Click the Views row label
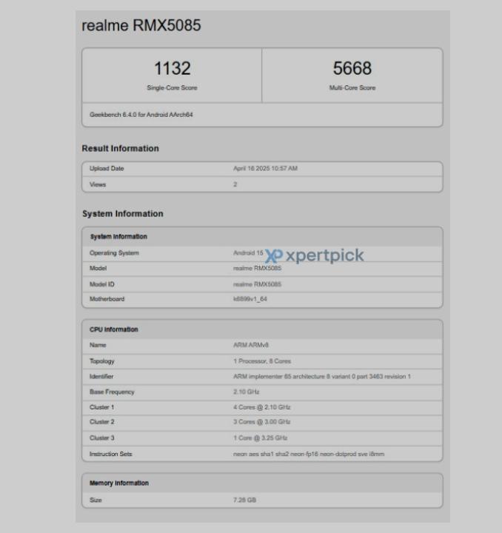The width and height of the screenshot is (502, 533). tap(98, 184)
